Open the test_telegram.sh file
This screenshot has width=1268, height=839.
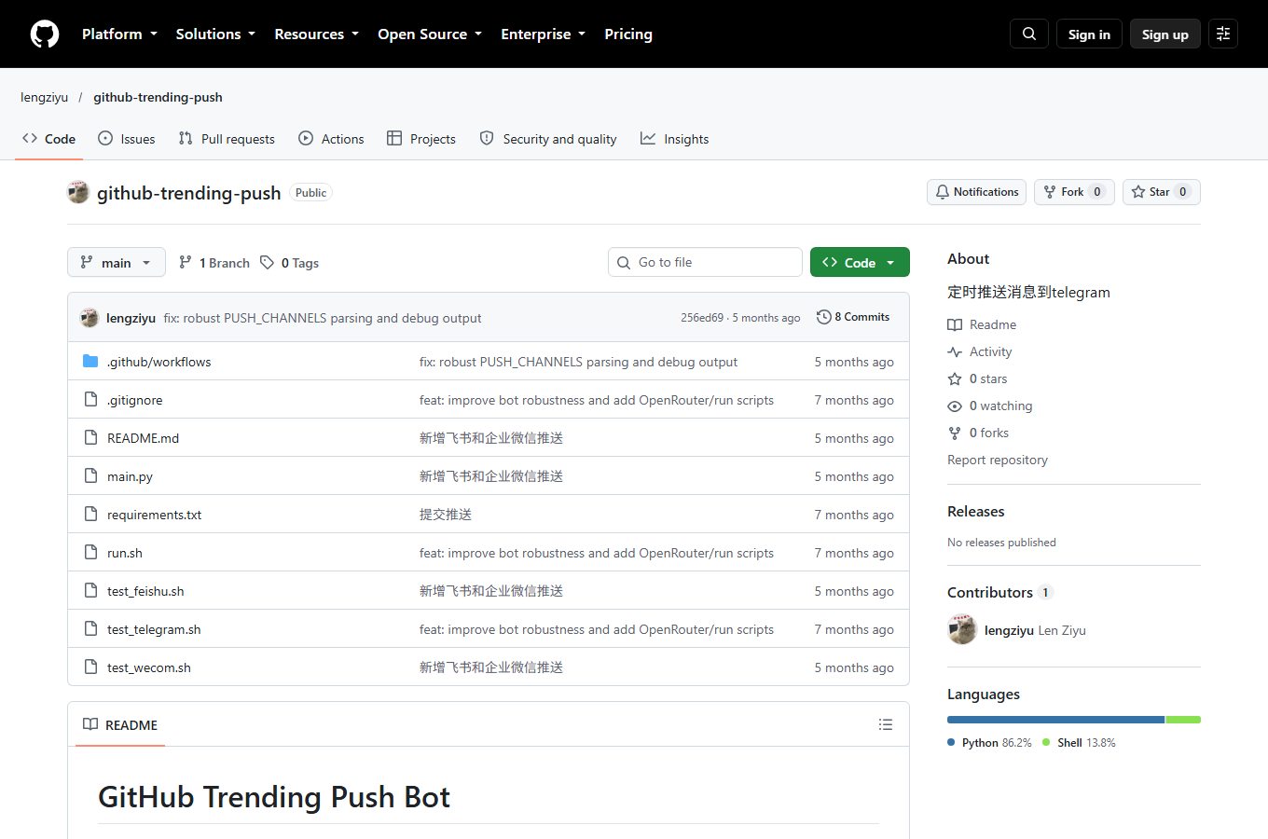[154, 629]
